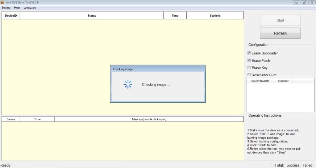This screenshot has height=168, width=316.
Task: Click the DeviceID column header
Action: click(11, 15)
